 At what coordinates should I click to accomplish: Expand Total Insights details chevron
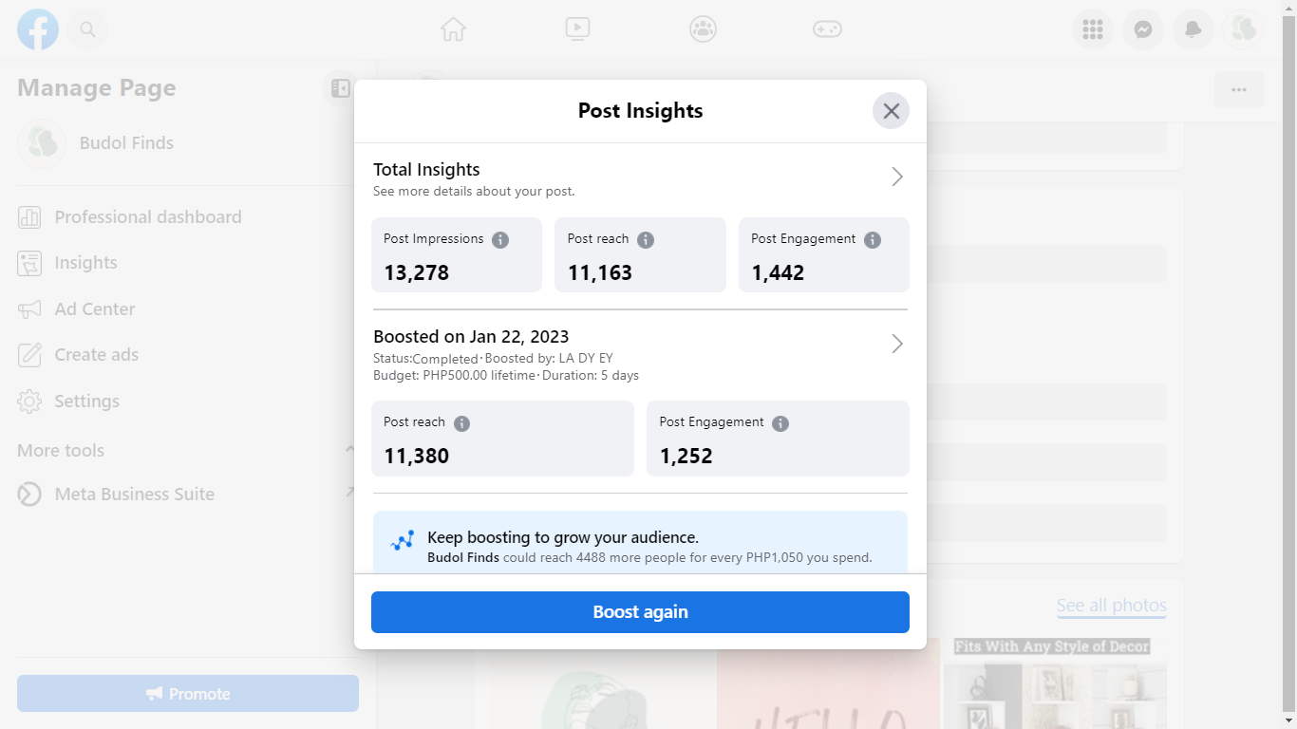(896, 177)
